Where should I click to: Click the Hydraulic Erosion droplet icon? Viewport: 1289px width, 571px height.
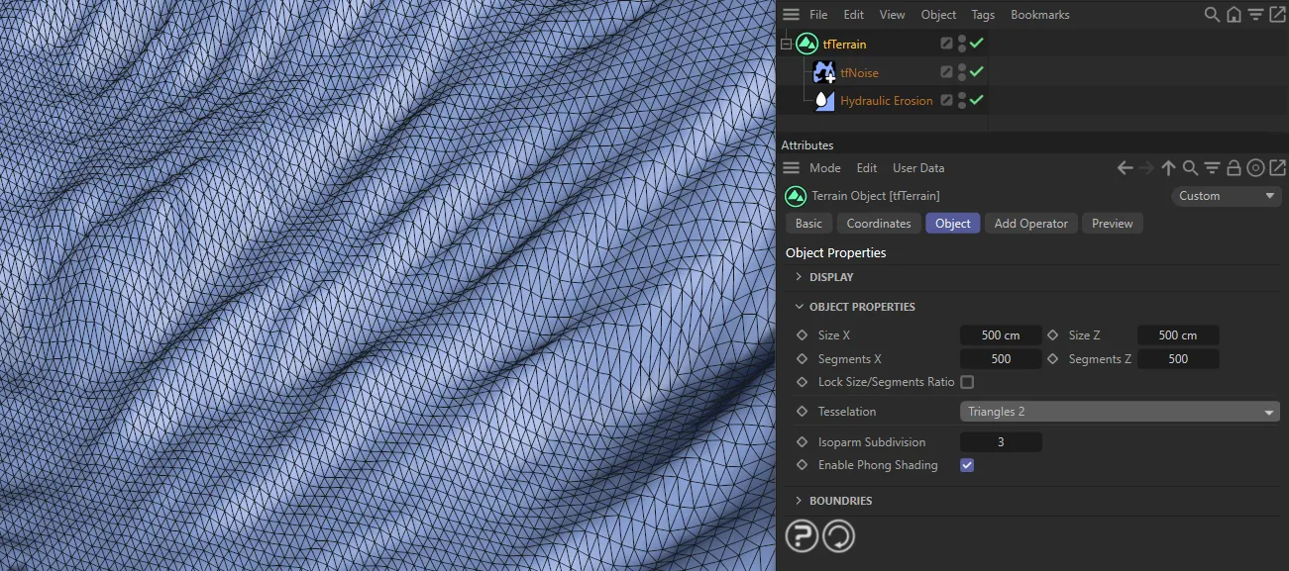pyautogui.click(x=825, y=100)
